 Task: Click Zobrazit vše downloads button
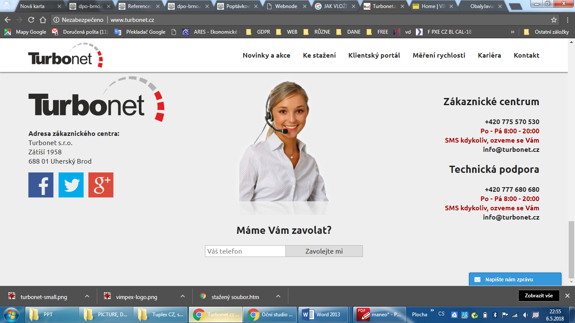539,296
